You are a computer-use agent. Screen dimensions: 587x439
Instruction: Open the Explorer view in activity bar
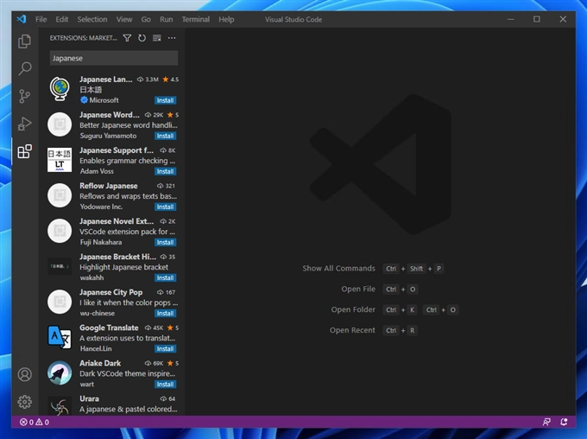coord(25,41)
